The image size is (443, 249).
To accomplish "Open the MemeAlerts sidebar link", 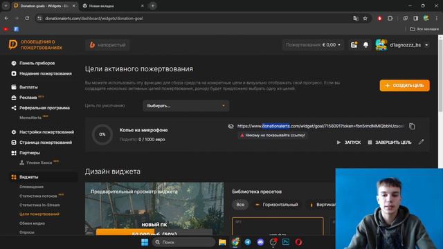I will (x=30, y=118).
